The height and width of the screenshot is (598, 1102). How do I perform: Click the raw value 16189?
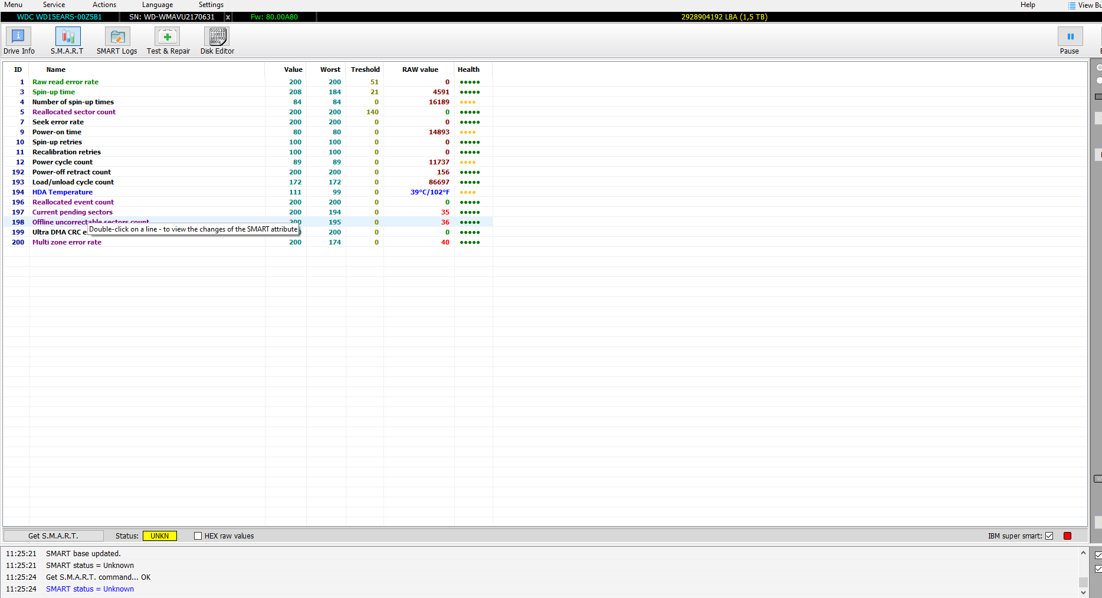[439, 102]
